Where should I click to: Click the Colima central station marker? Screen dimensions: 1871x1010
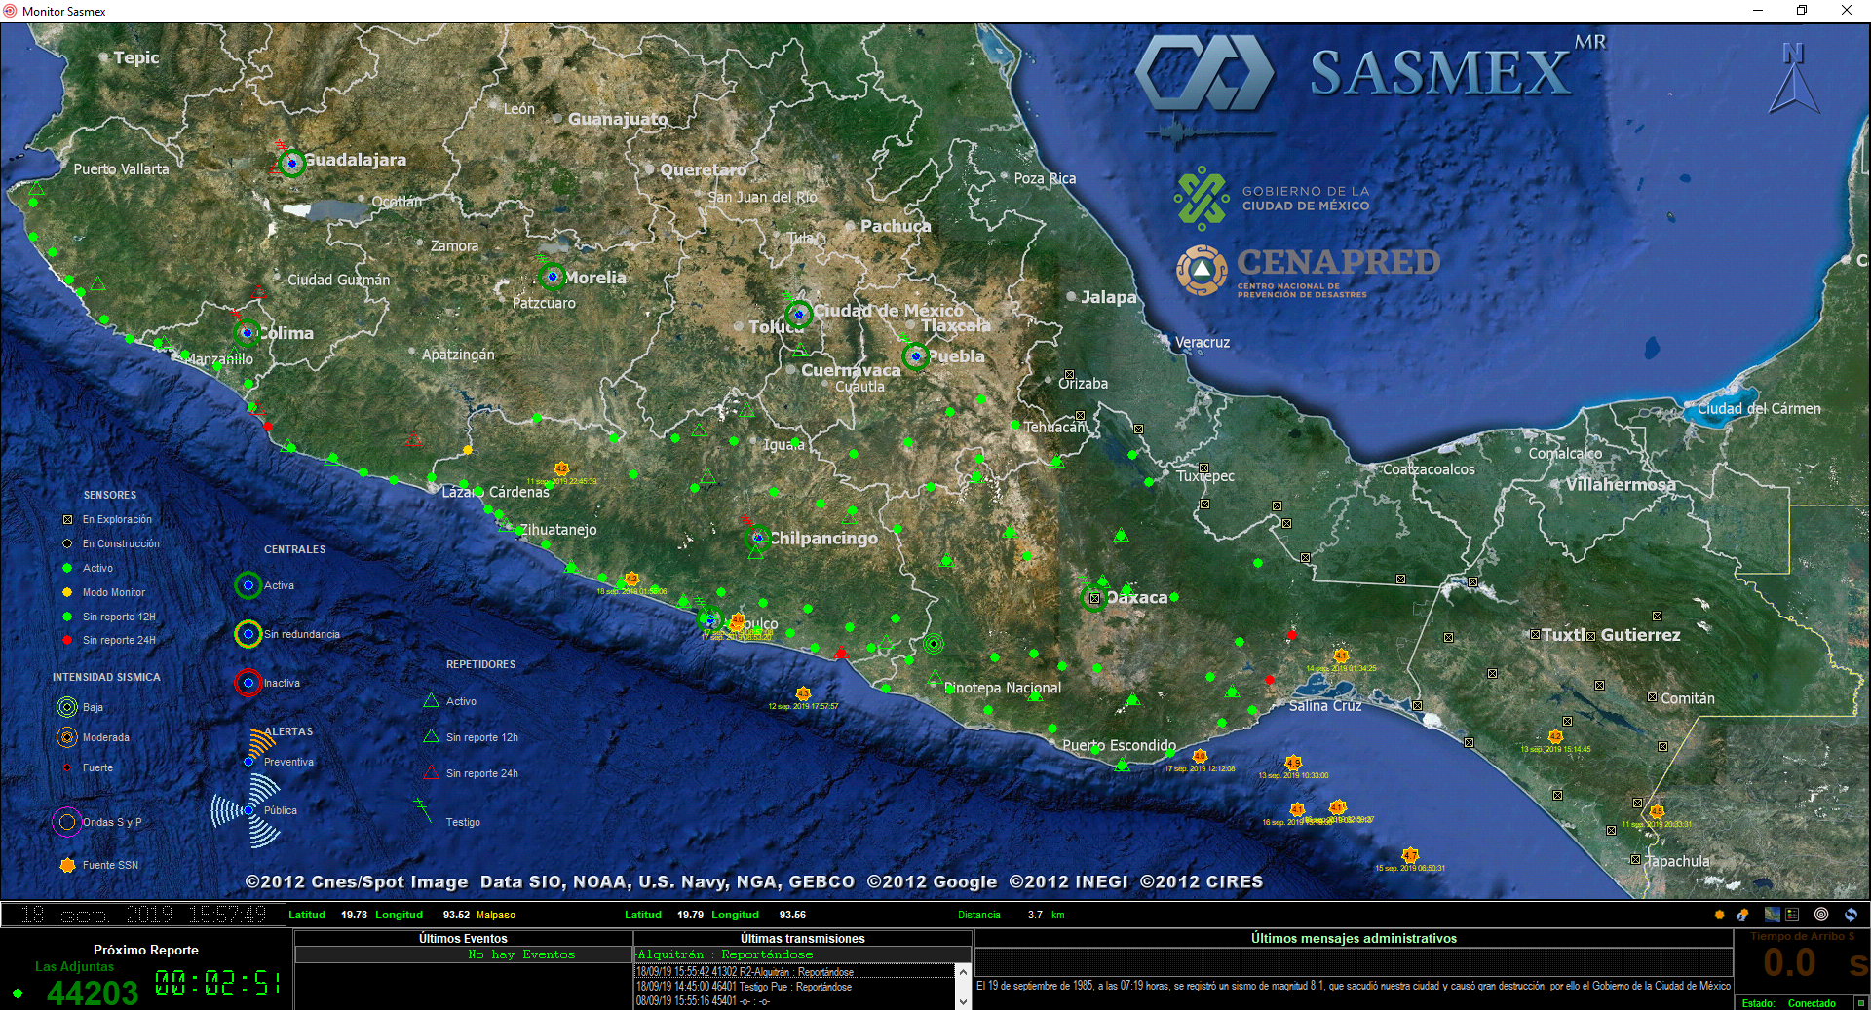[248, 333]
